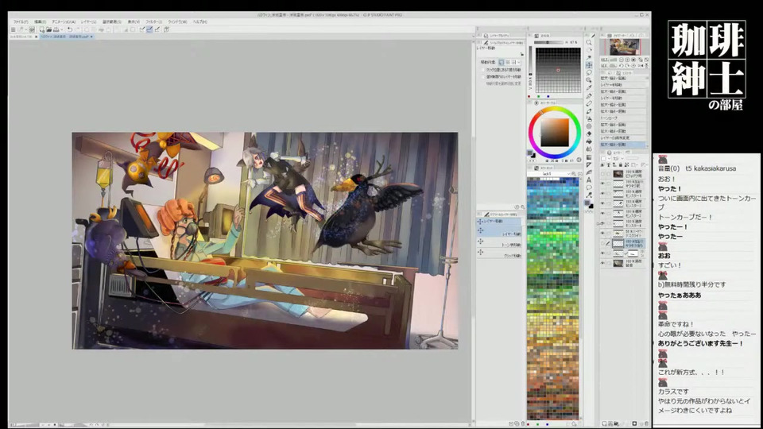The width and height of the screenshot is (763, 429).
Task: Select the Eyedropper tool
Action: (589, 87)
